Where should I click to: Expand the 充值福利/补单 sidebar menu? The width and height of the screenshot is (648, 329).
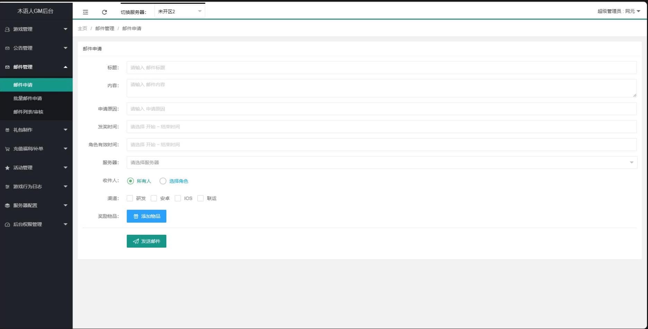pyautogui.click(x=36, y=149)
